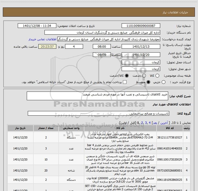Click the days remaining field showing 4
The image size is (198, 191).
(74, 47)
